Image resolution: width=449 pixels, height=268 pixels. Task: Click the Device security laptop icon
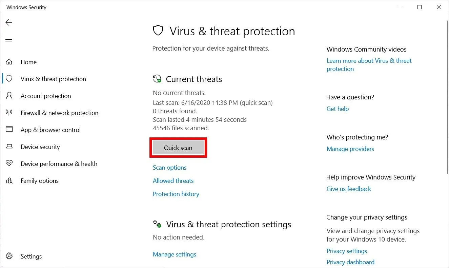[x=9, y=147]
